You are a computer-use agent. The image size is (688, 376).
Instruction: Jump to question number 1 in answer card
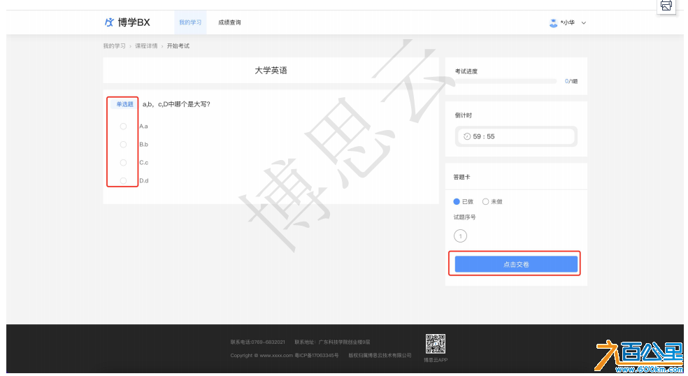pyautogui.click(x=460, y=236)
